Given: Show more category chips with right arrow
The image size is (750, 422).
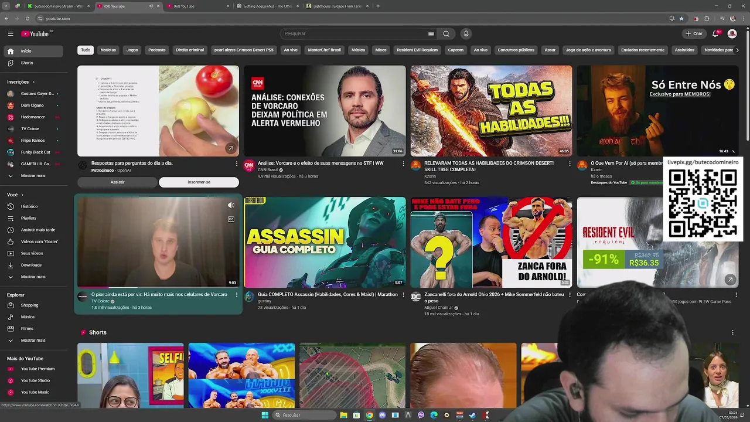Looking at the screenshot, I should pos(737,50).
